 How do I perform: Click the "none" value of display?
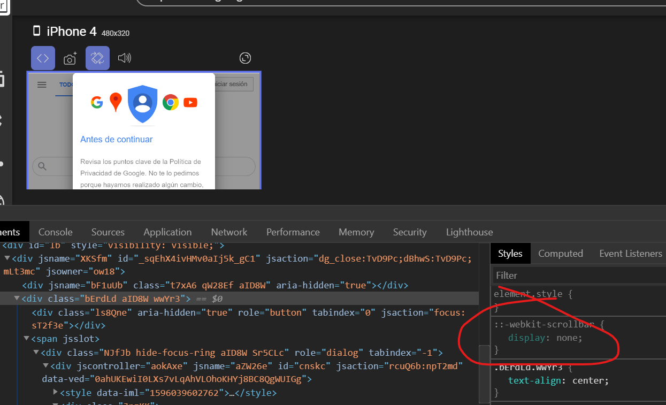pyautogui.click(x=567, y=338)
